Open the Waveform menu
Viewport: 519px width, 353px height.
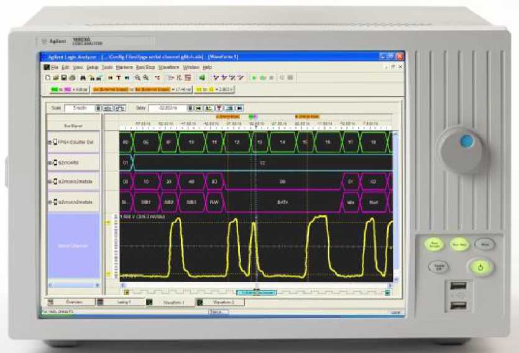[168, 66]
